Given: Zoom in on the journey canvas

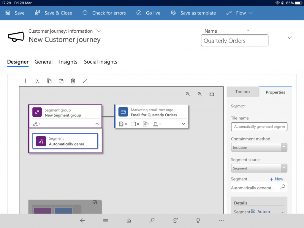Looking at the screenshot, I should (x=200, y=94).
